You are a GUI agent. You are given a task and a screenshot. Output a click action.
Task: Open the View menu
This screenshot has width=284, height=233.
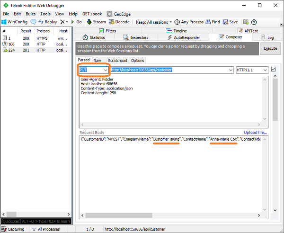tap(60, 14)
